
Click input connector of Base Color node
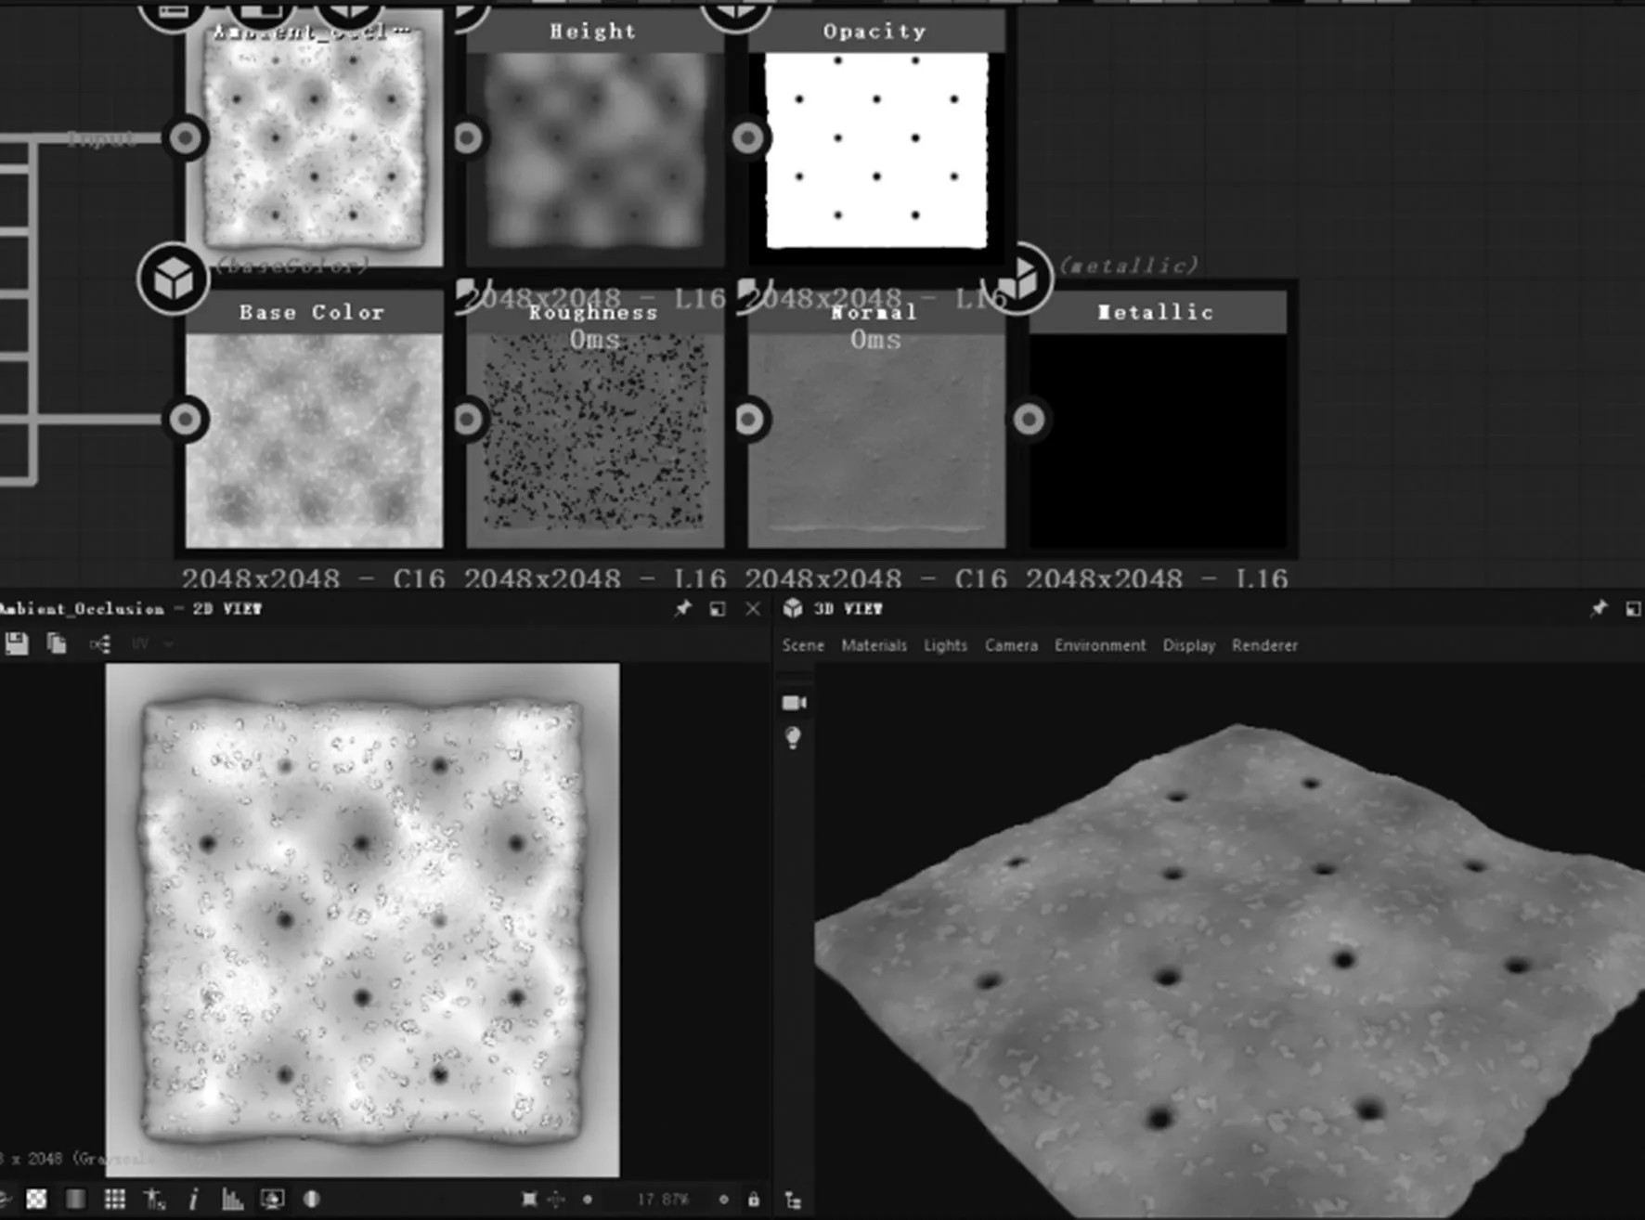[186, 420]
